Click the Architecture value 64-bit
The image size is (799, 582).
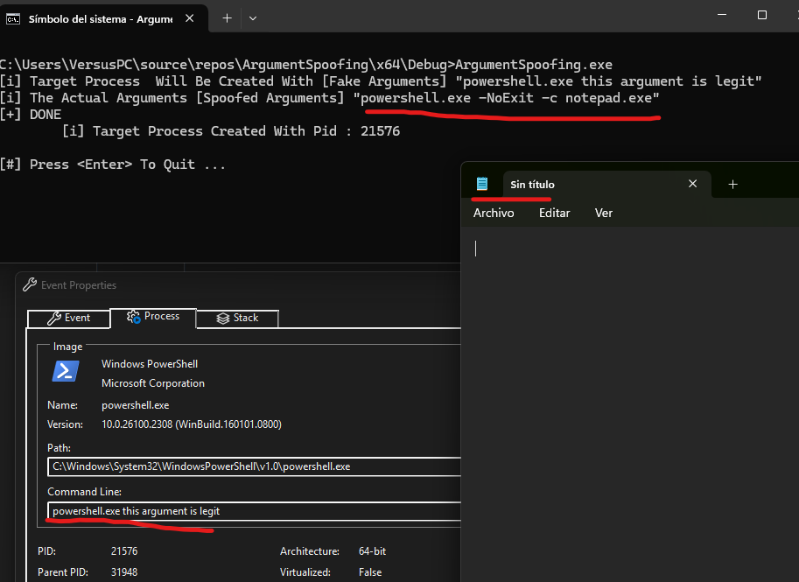point(372,550)
